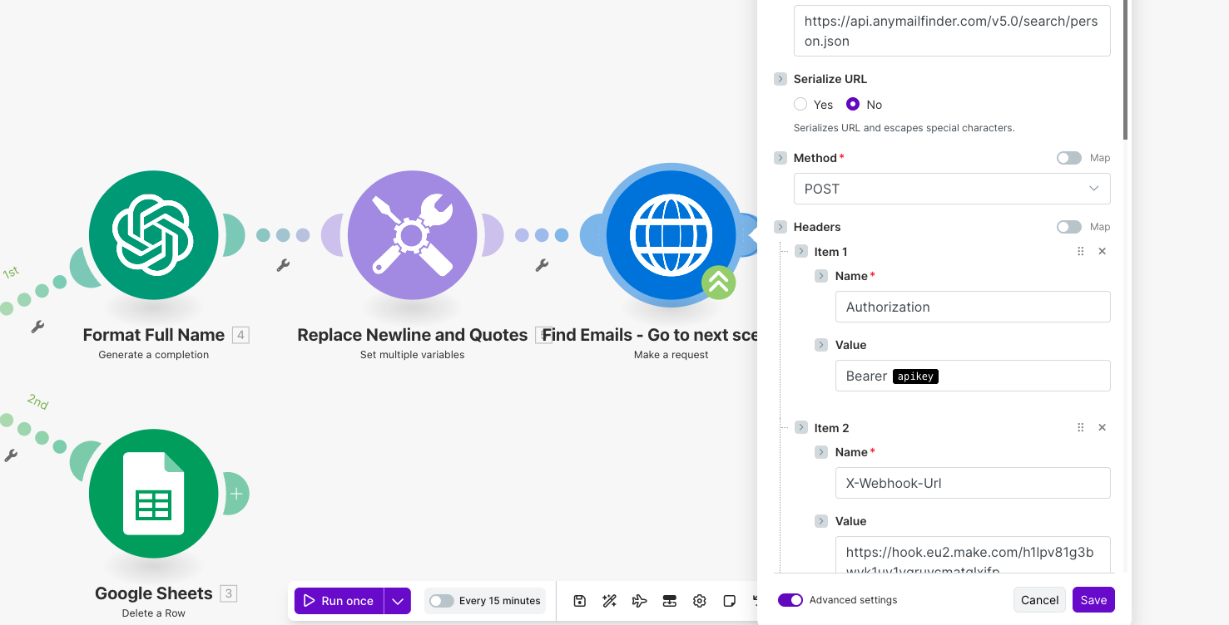
Task: Open the Method dropdown showing POST
Action: (952, 189)
